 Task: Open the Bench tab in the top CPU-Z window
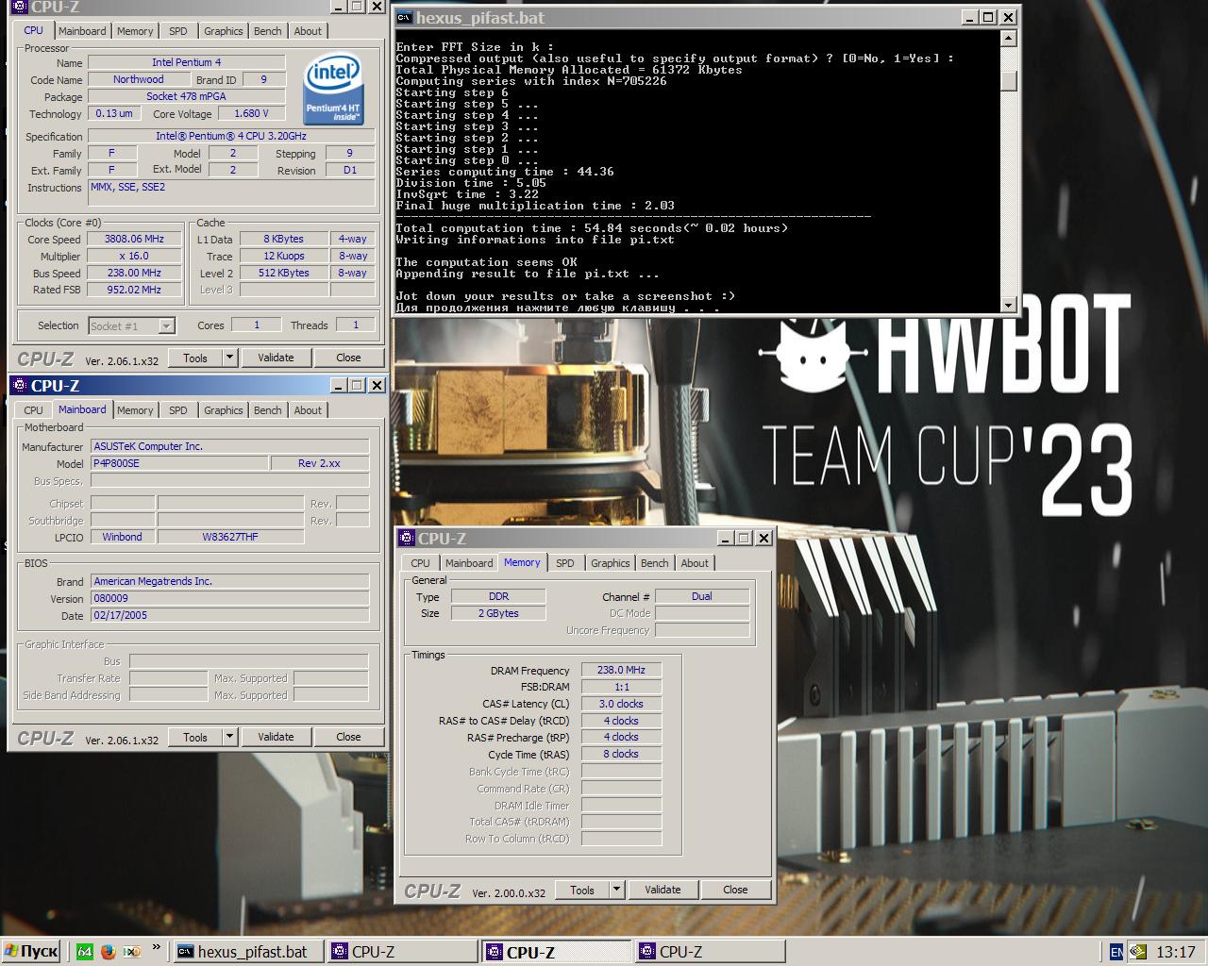tap(268, 31)
